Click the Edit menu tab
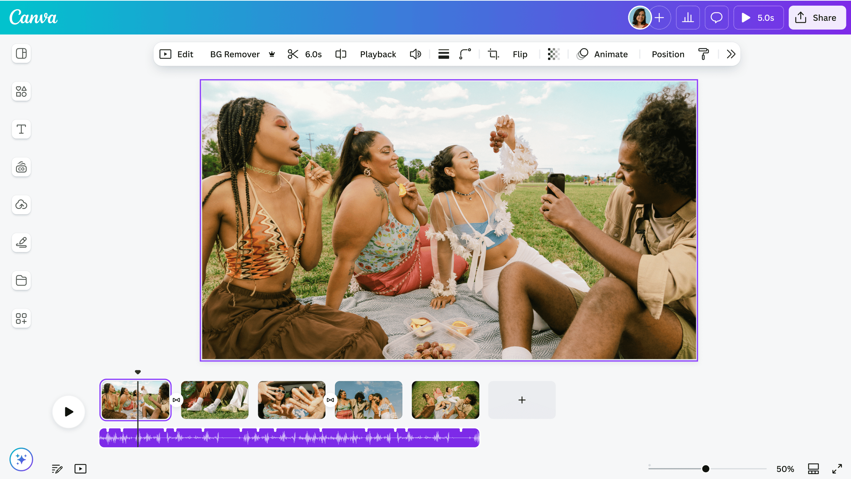 (x=185, y=54)
